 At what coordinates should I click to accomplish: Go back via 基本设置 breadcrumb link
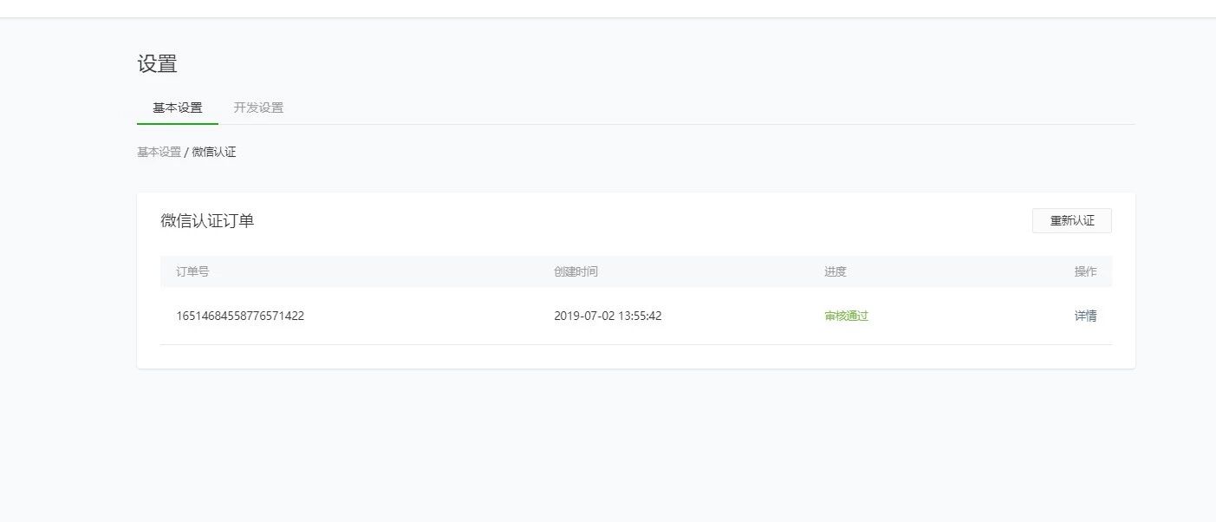point(159,152)
